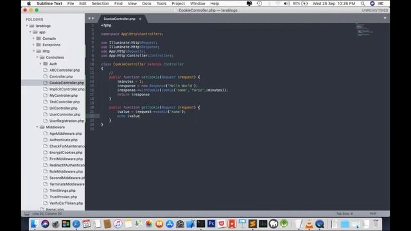Go to previous tab with left arrow

pos(89,19)
